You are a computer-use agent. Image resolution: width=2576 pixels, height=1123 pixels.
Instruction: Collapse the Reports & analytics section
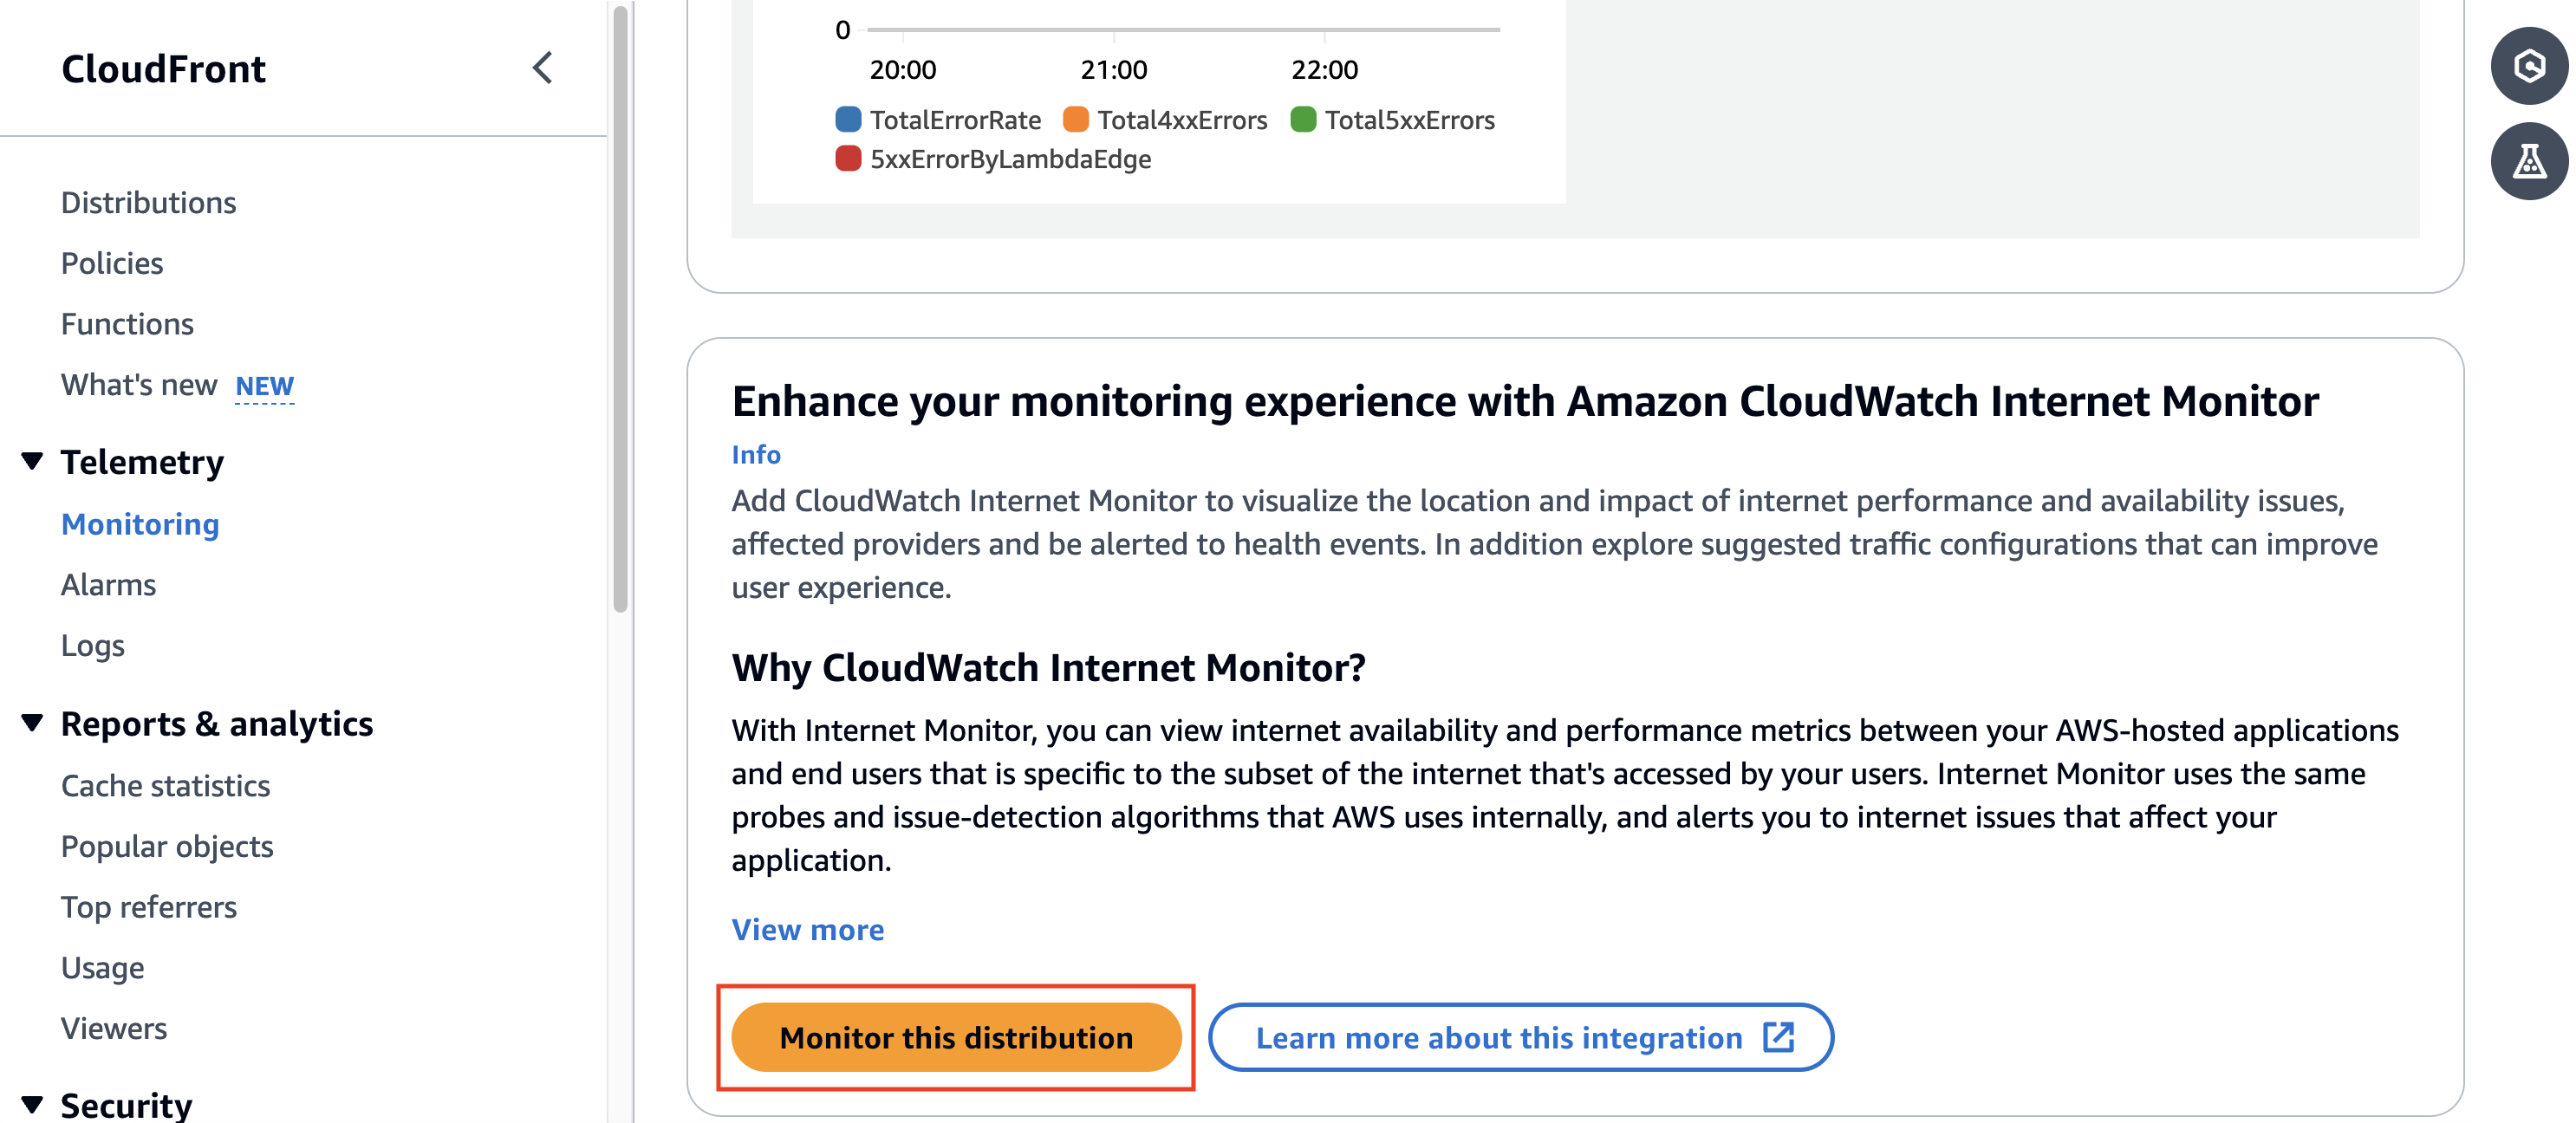31,723
